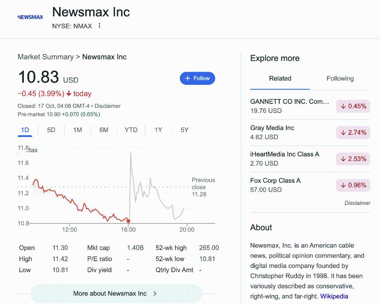The width and height of the screenshot is (380, 304).
Task: Open the Related tab in Explore more
Action: coord(280,79)
